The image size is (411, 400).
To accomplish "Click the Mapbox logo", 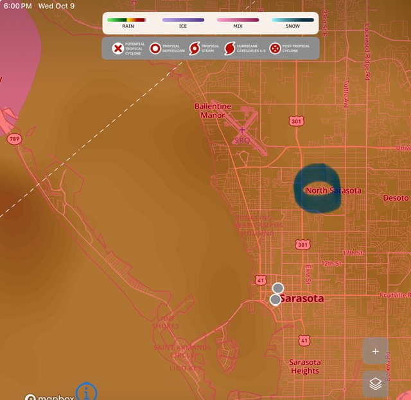I will 48,397.
